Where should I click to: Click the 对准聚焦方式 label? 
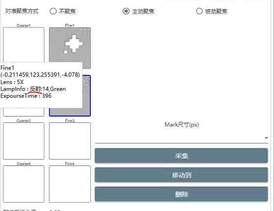(22, 11)
